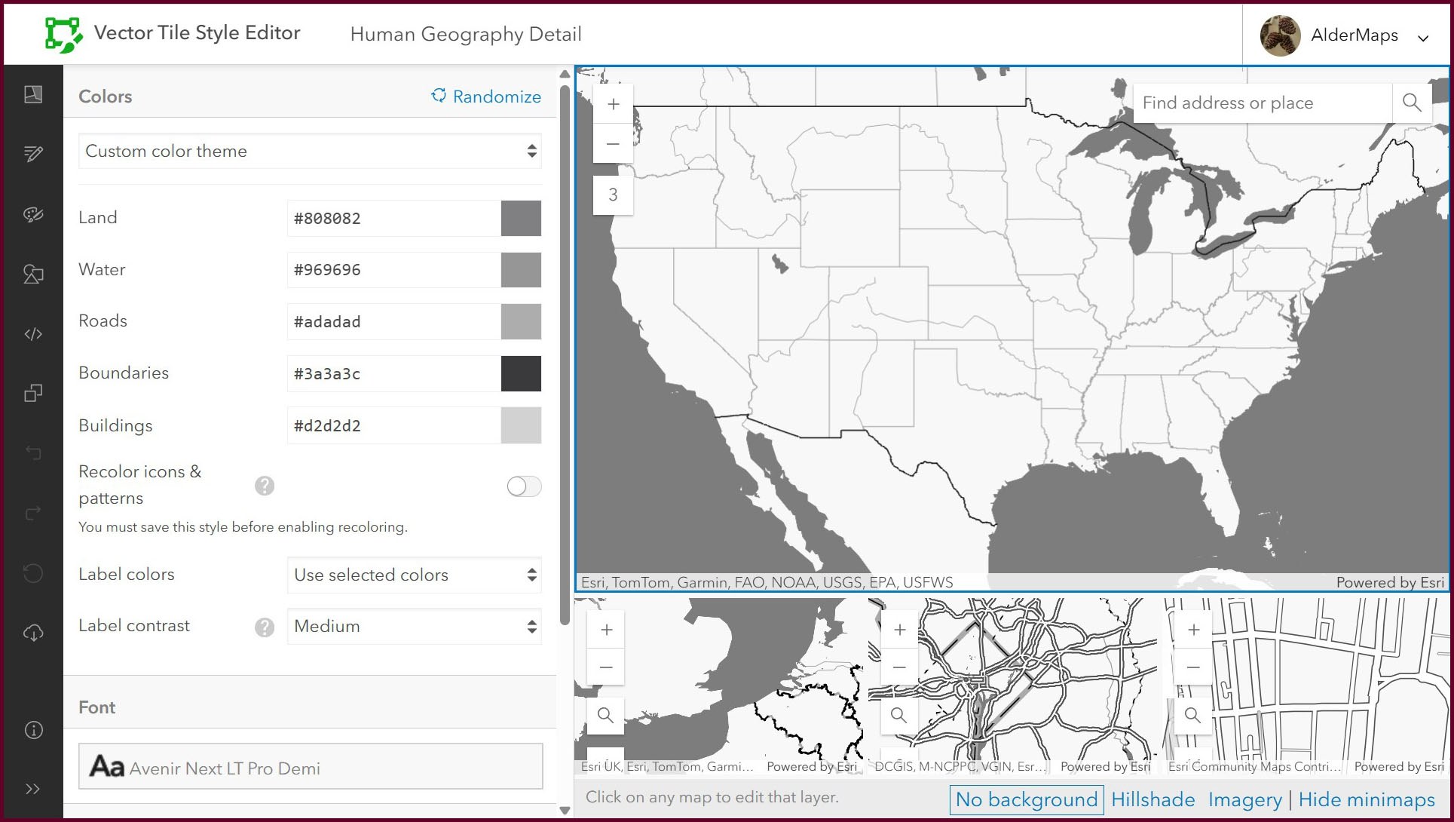1454x822 pixels.
Task: Zoom in on the third minimap
Action: pos(1193,629)
